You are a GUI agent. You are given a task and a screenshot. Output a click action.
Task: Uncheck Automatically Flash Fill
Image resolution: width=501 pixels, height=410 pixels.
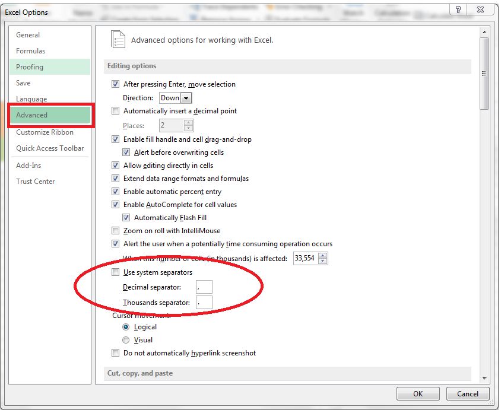point(126,218)
